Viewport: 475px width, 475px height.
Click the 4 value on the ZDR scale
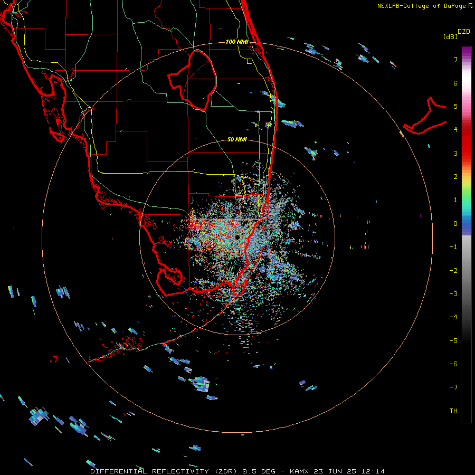tap(455, 130)
